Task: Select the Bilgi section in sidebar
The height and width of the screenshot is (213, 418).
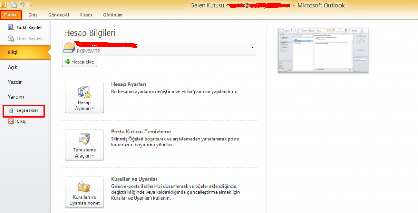Action: click(x=25, y=52)
